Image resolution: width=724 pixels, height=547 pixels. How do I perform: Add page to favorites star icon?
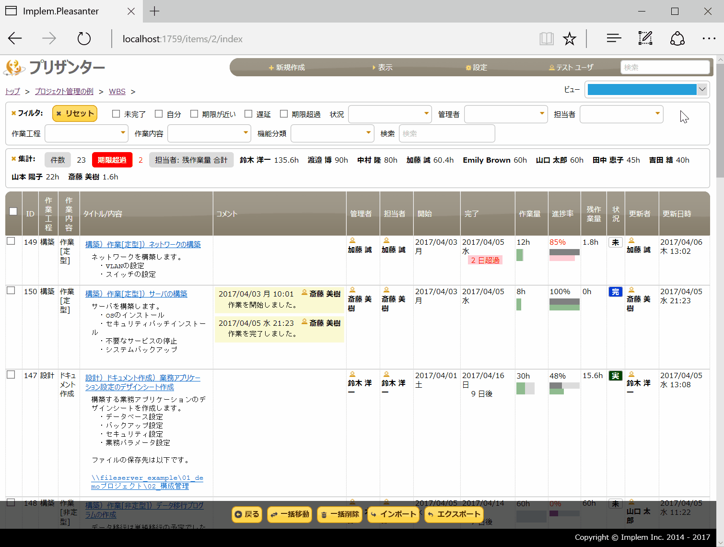click(570, 38)
